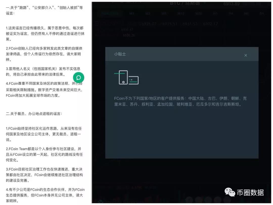Click the dialog text starting with FCoin不为下列国家
Screen dimensions: 273x205
(180, 101)
